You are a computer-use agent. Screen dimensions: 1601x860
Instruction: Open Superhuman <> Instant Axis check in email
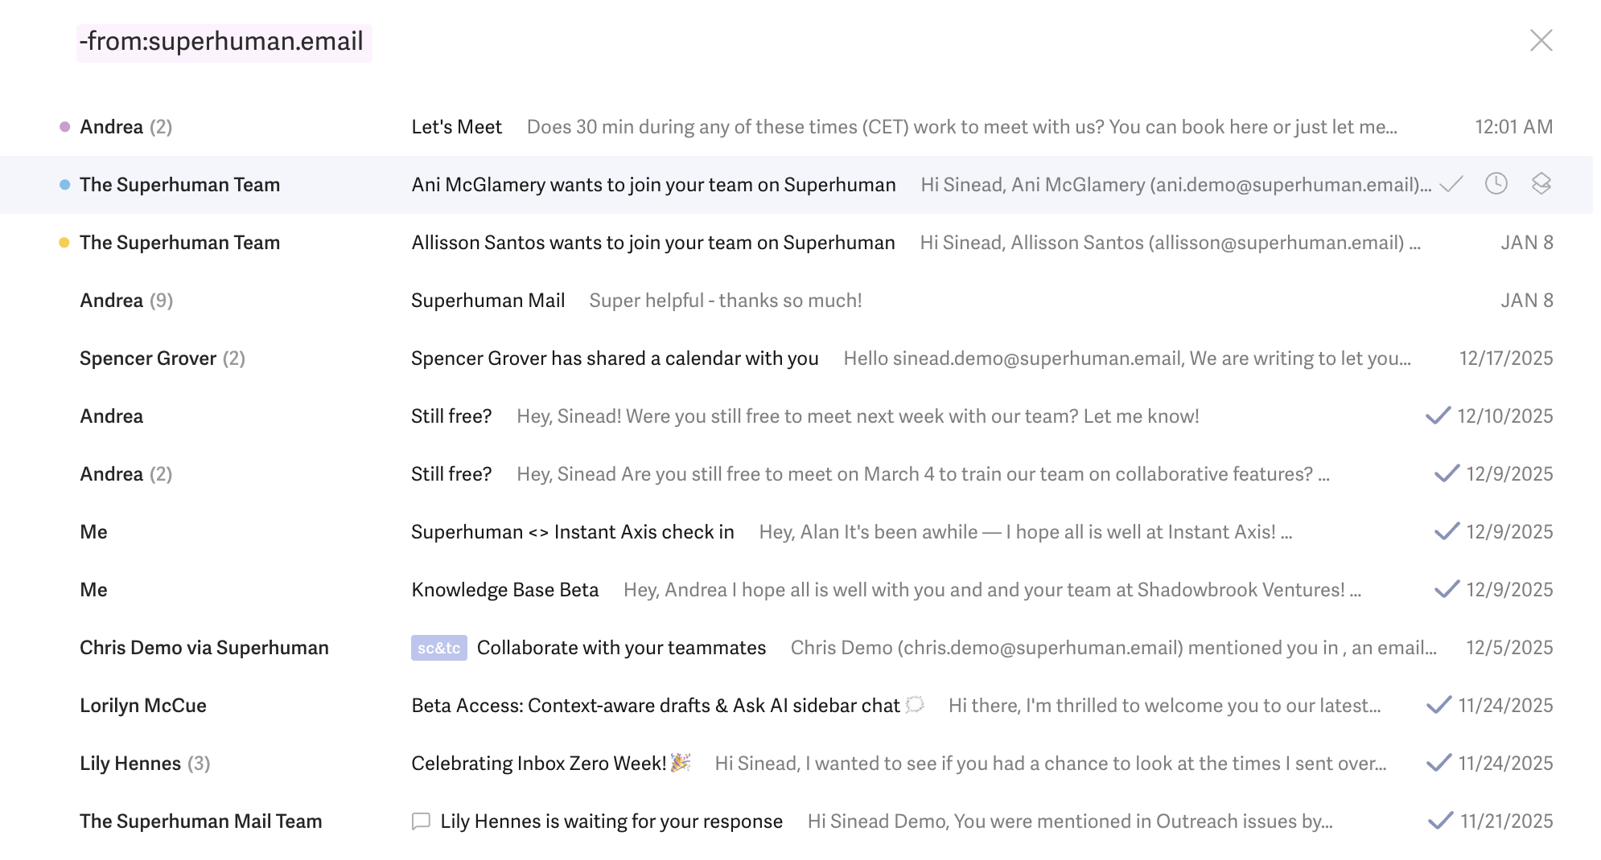pos(572,532)
